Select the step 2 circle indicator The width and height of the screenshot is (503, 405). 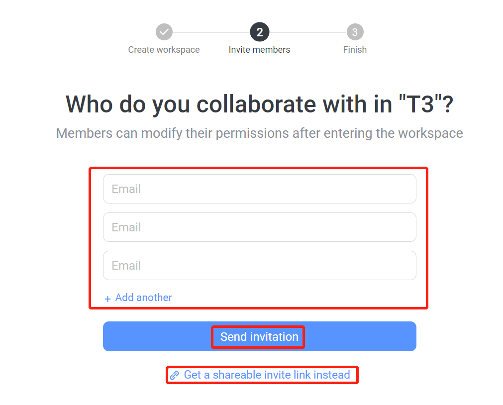260,32
